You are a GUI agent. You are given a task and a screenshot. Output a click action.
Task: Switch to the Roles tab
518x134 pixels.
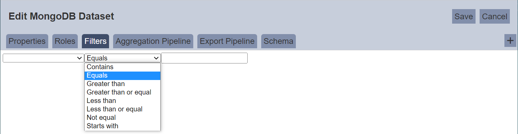coord(65,41)
